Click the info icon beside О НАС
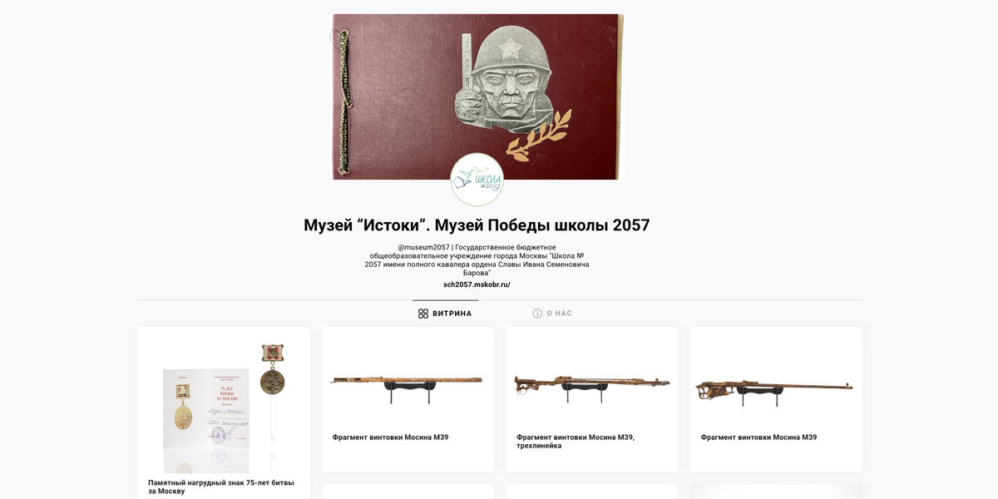This screenshot has width=998, height=499. click(x=537, y=314)
